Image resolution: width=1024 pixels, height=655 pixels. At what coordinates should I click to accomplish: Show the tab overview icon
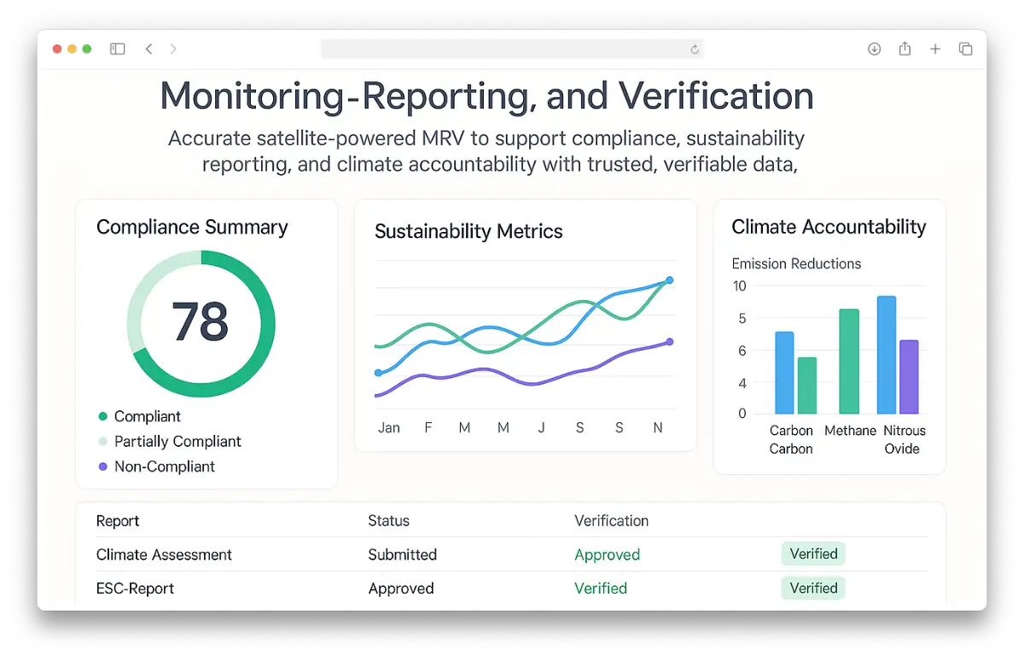(x=966, y=49)
